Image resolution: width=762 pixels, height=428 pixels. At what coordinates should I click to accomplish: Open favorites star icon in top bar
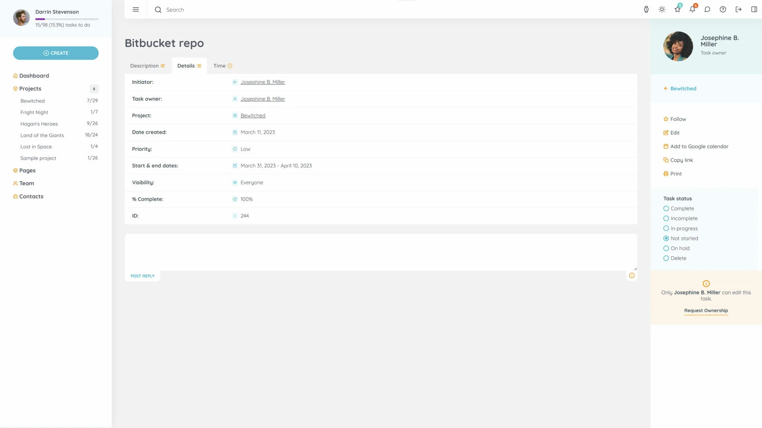coord(677,10)
